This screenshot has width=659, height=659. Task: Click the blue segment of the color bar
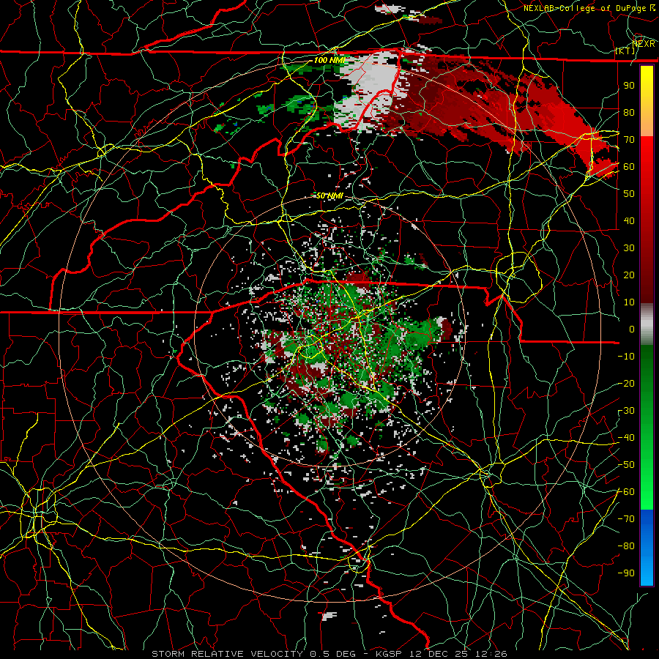coord(647,548)
